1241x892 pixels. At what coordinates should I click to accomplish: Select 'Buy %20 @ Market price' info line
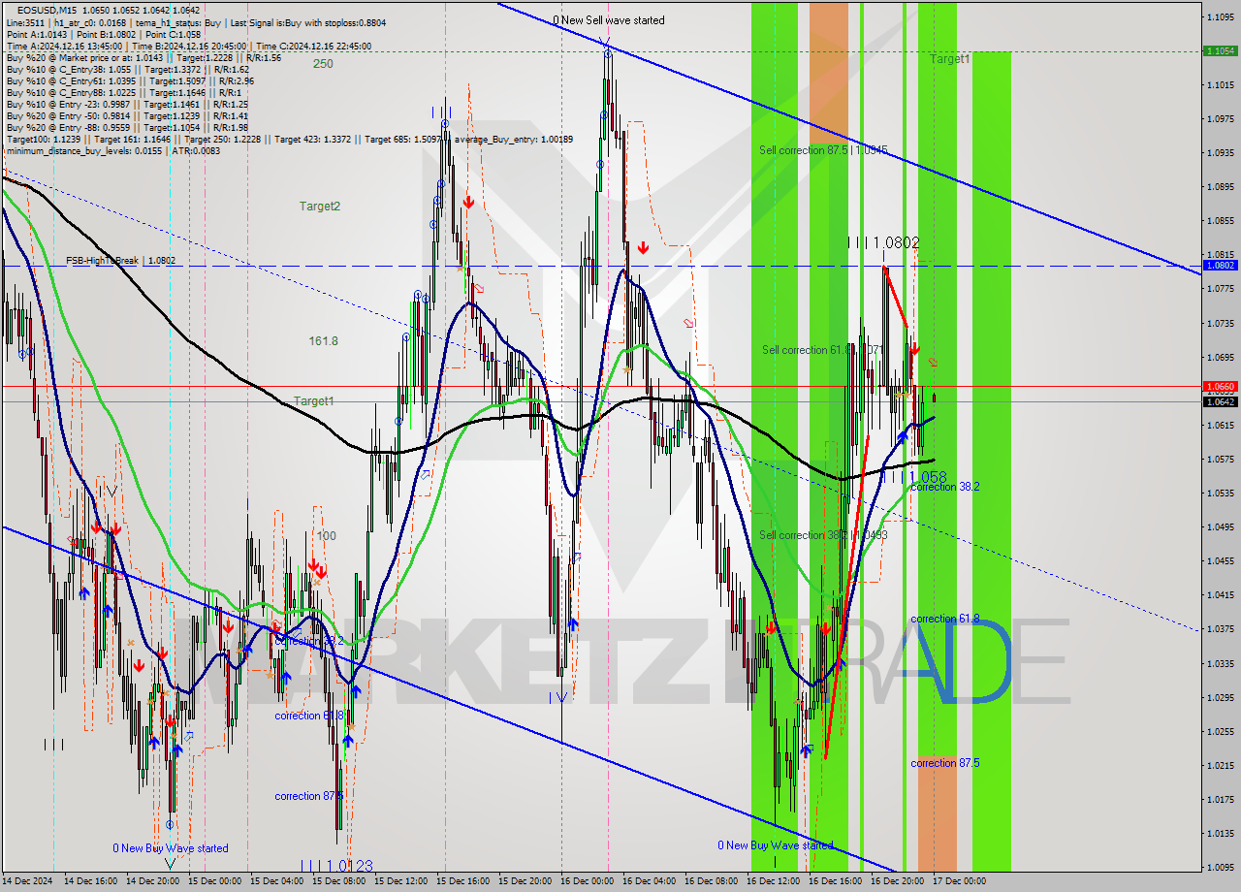pyautogui.click(x=143, y=57)
